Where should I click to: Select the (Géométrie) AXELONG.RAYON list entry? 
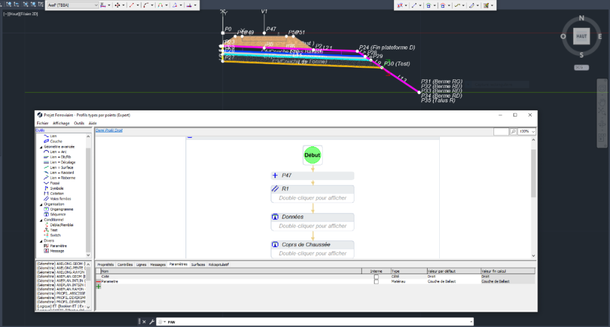[61, 272]
